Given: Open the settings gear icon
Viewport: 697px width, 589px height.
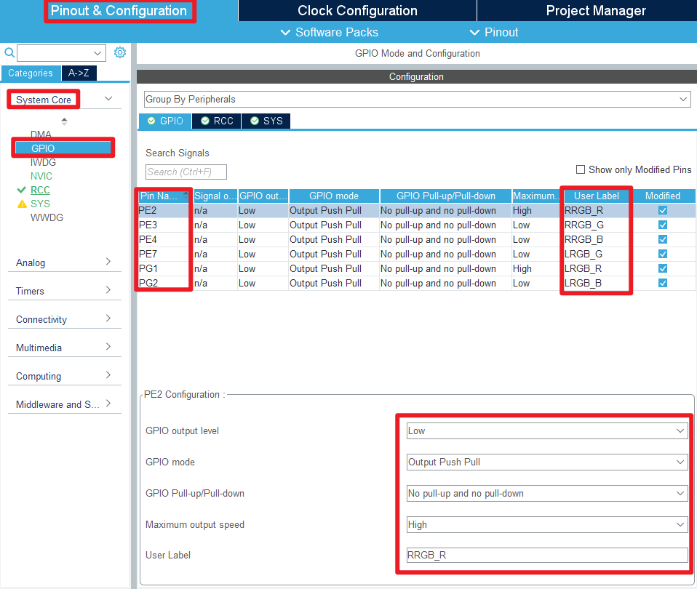Looking at the screenshot, I should click(120, 52).
